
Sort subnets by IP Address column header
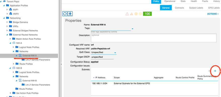pyautogui.click(x=100, y=78)
